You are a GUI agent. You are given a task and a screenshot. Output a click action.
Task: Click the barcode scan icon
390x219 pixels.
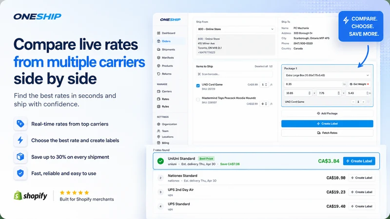(x=199, y=74)
